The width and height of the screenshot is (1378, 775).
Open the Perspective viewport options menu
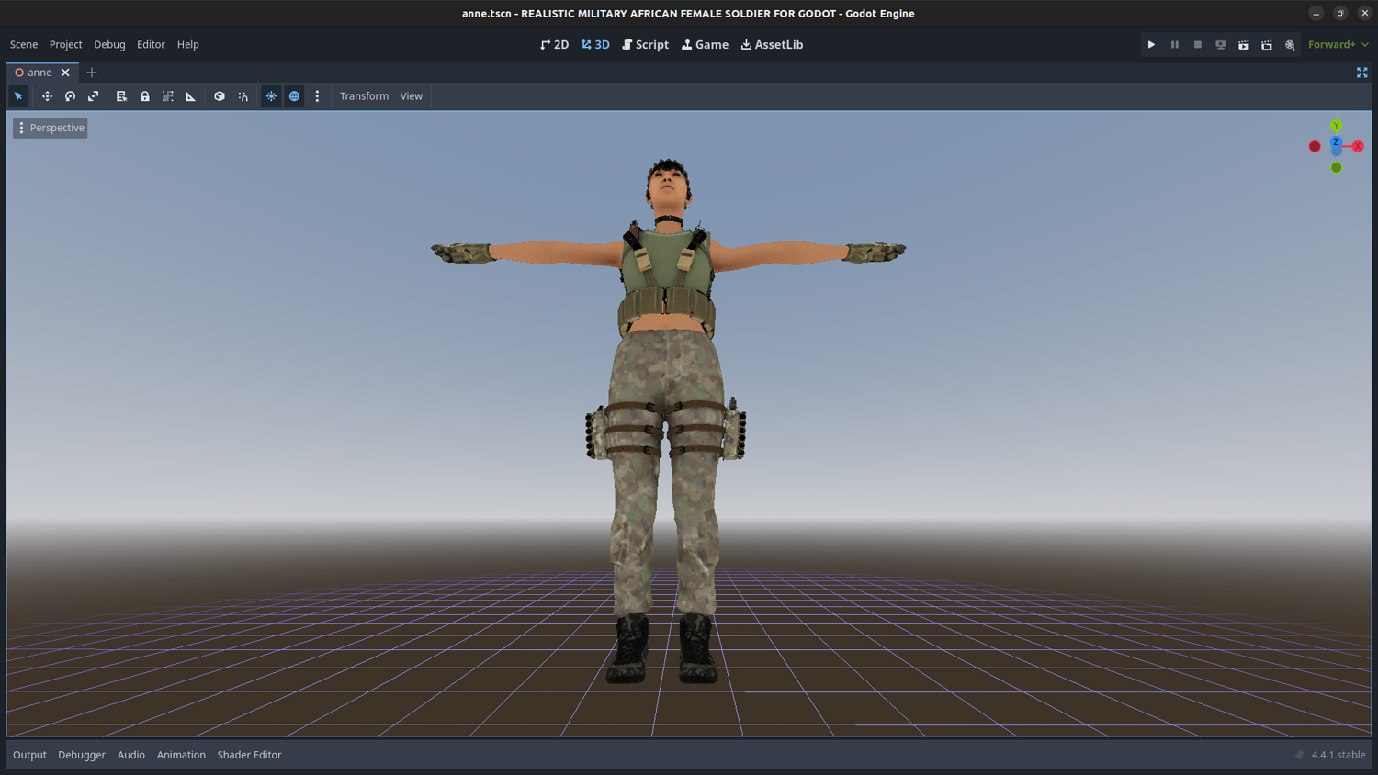point(51,128)
